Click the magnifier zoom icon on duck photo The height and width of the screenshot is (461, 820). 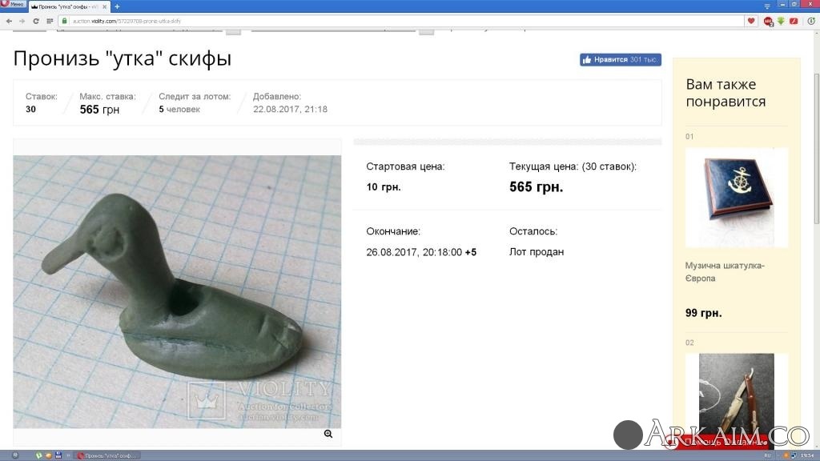328,433
